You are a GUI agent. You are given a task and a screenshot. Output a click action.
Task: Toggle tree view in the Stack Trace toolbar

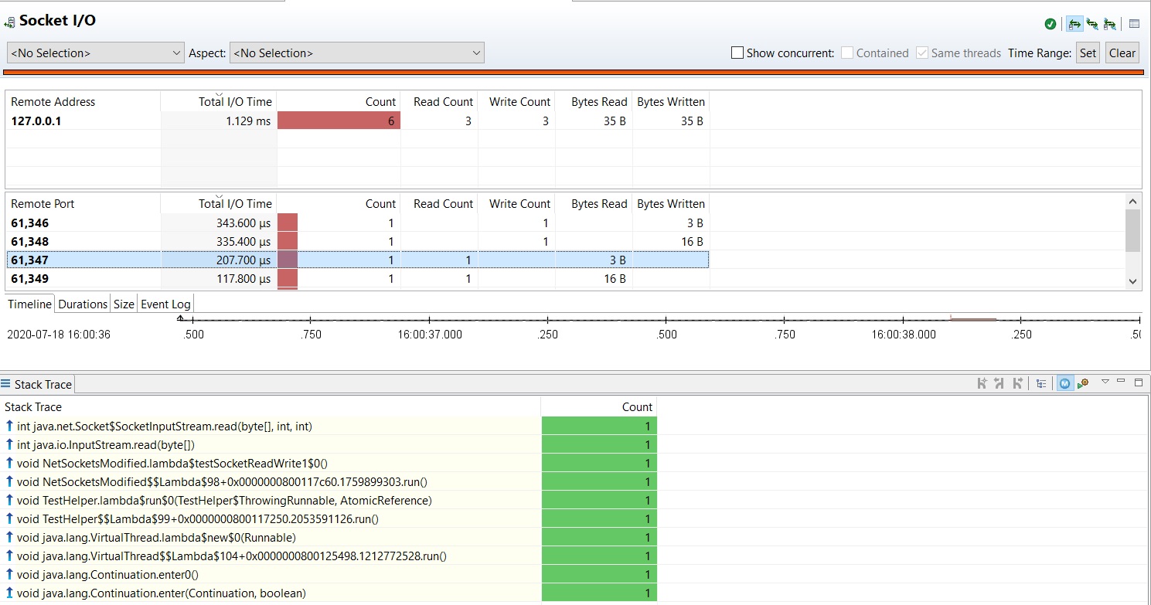tap(1041, 383)
